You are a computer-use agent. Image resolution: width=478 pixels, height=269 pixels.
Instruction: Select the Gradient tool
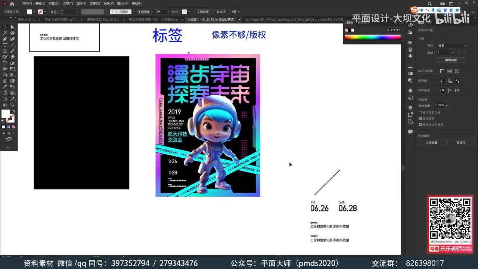(12, 81)
